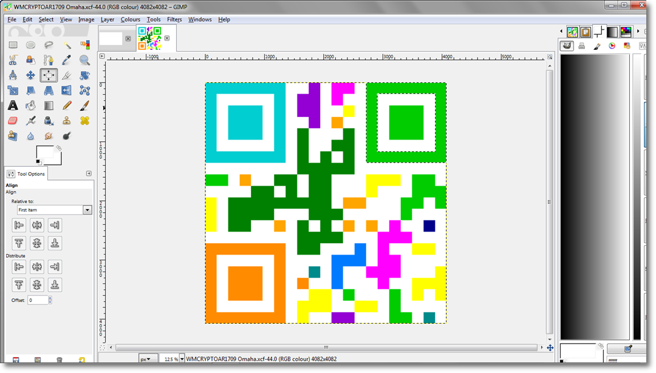Activate the Zoom magnifier tool

tap(84, 60)
